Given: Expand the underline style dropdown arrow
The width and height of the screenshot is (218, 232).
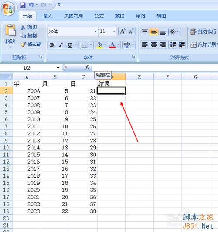Looking at the screenshot, I should (76, 45).
